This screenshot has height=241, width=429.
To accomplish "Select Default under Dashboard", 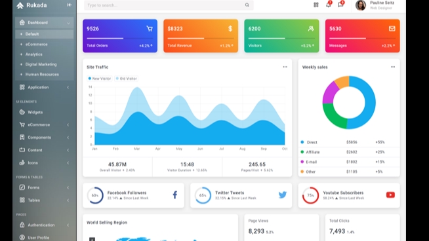I will (45, 34).
